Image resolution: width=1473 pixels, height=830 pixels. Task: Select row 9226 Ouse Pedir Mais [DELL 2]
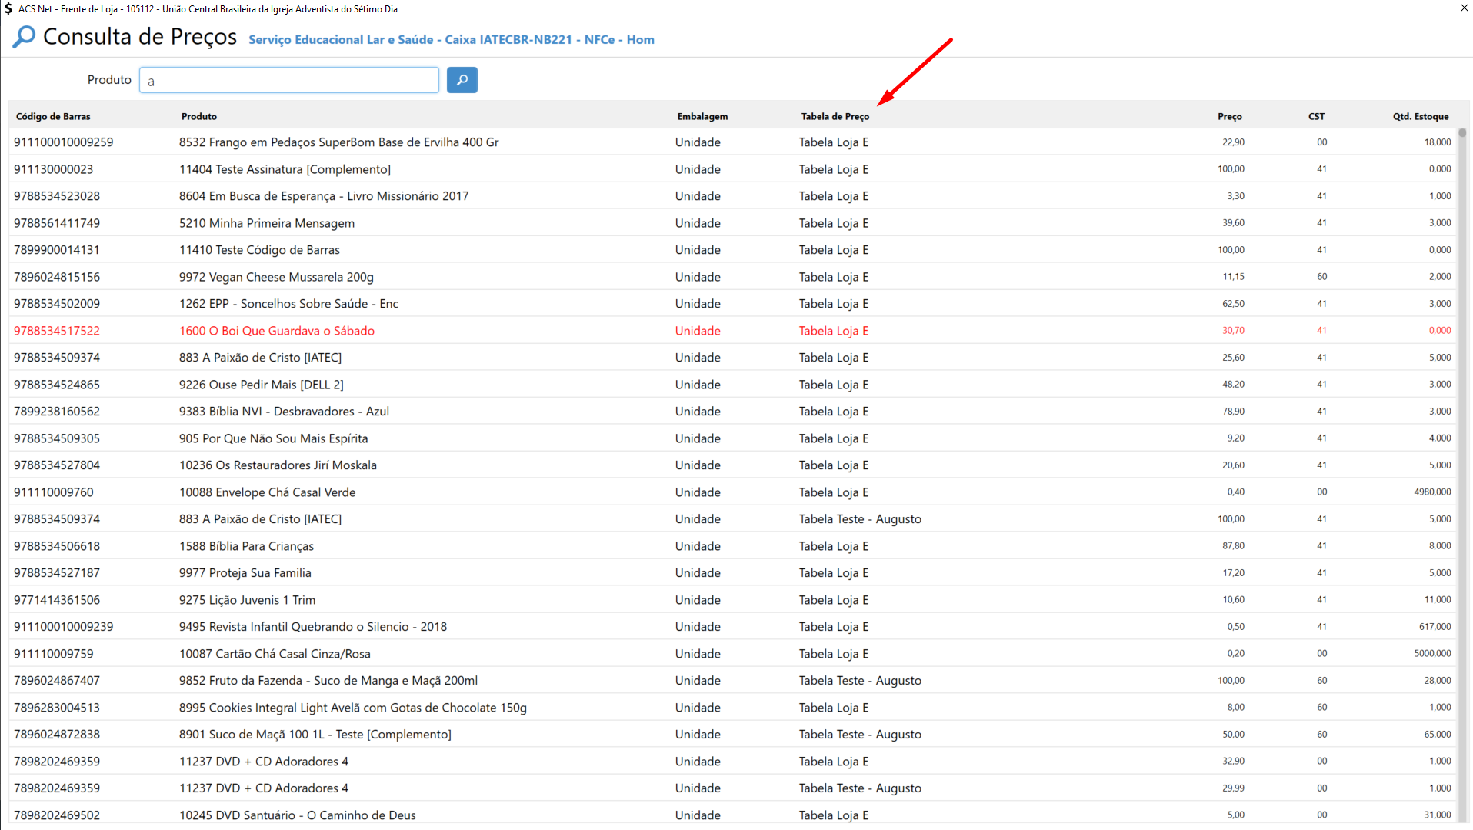pos(733,385)
